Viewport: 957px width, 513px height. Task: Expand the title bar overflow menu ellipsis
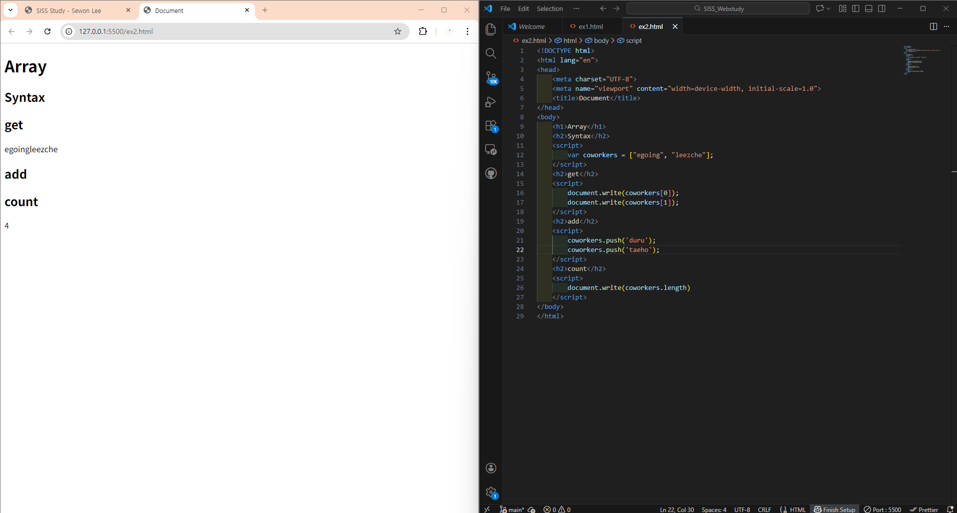click(x=576, y=8)
